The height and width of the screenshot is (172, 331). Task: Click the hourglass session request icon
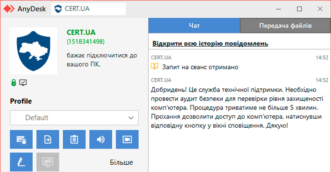pyautogui.click(x=155, y=66)
